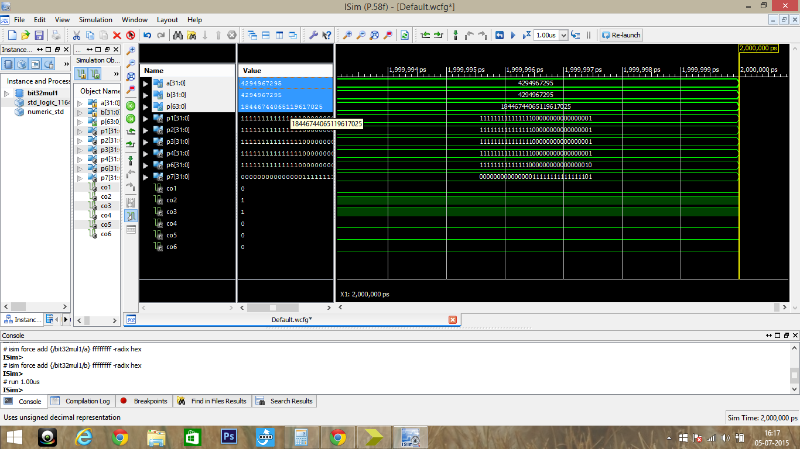The image size is (800, 449).
Task: Click the Restart simulation icon
Action: tap(499, 35)
